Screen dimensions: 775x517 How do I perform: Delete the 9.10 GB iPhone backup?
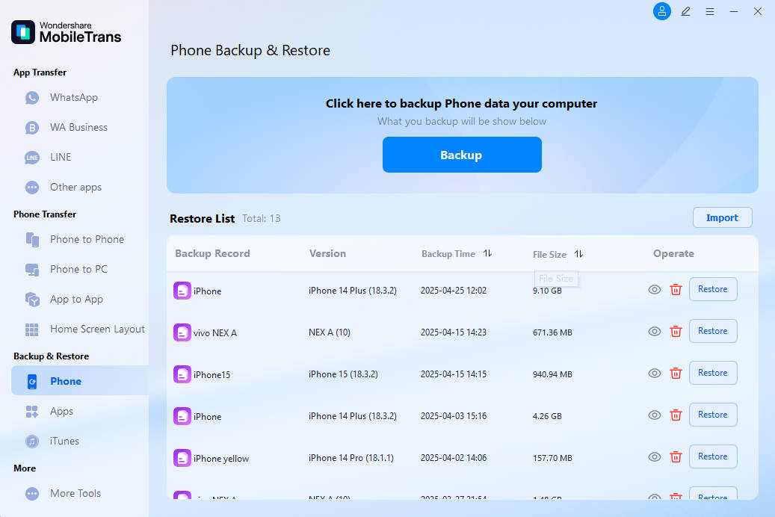pyautogui.click(x=676, y=290)
